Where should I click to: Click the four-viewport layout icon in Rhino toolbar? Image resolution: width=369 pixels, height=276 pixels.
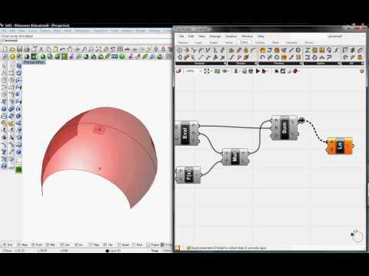coord(120,49)
